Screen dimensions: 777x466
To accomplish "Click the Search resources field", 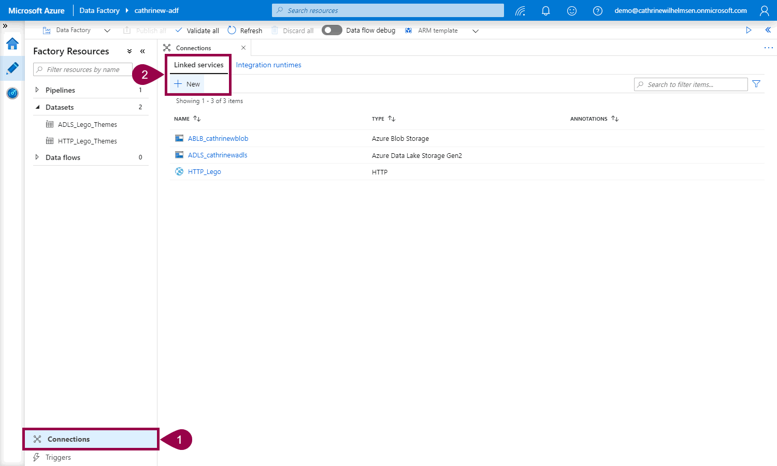I will (387, 10).
